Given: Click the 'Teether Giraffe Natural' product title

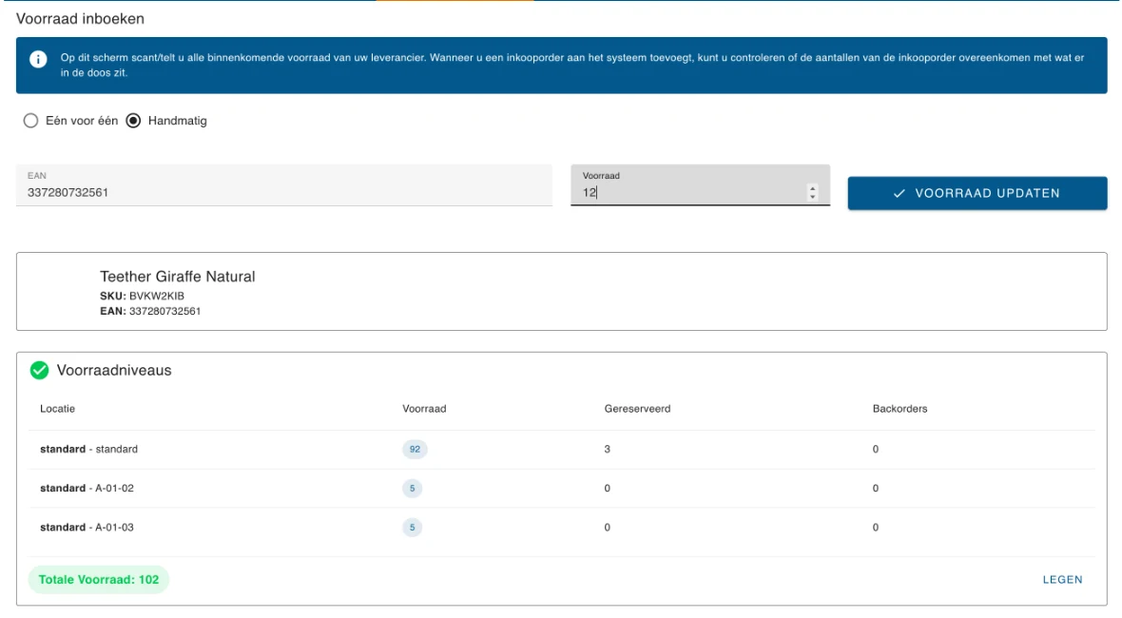Looking at the screenshot, I should pyautogui.click(x=178, y=277).
